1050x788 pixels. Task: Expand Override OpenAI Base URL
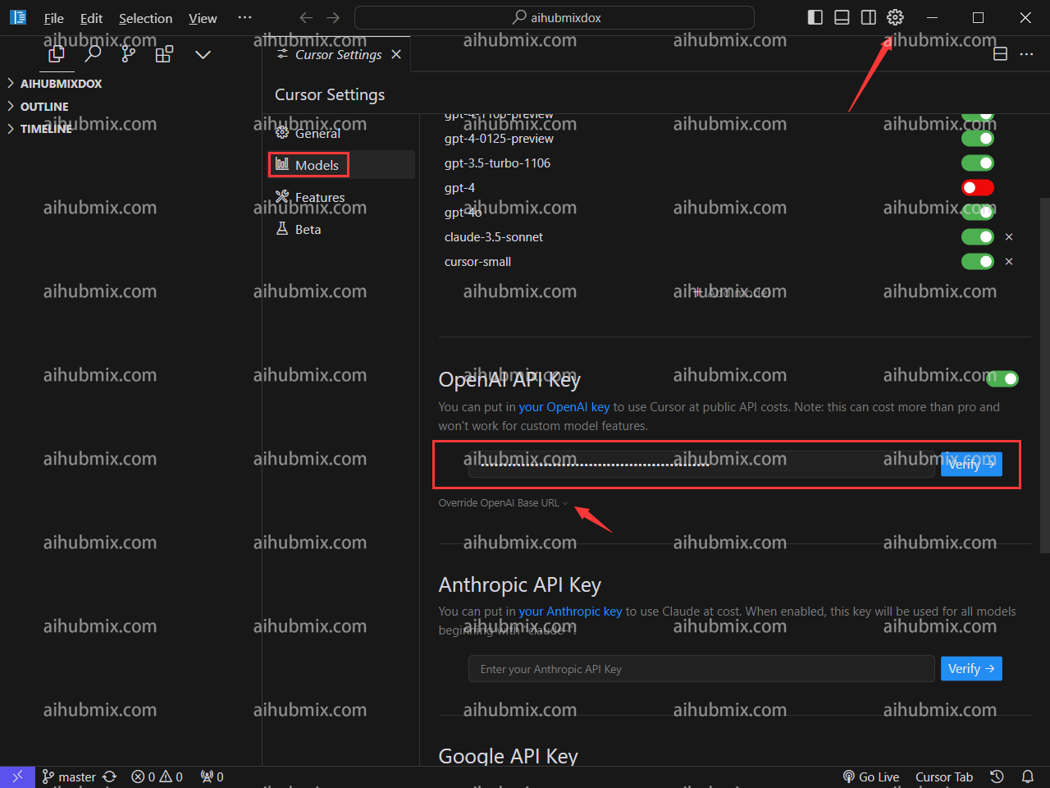coord(503,502)
